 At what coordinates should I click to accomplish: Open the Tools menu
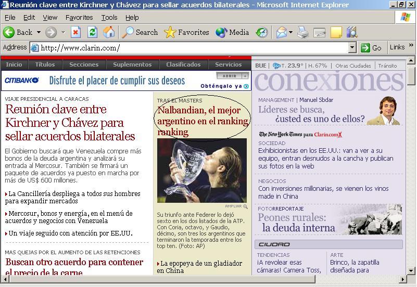click(109, 18)
